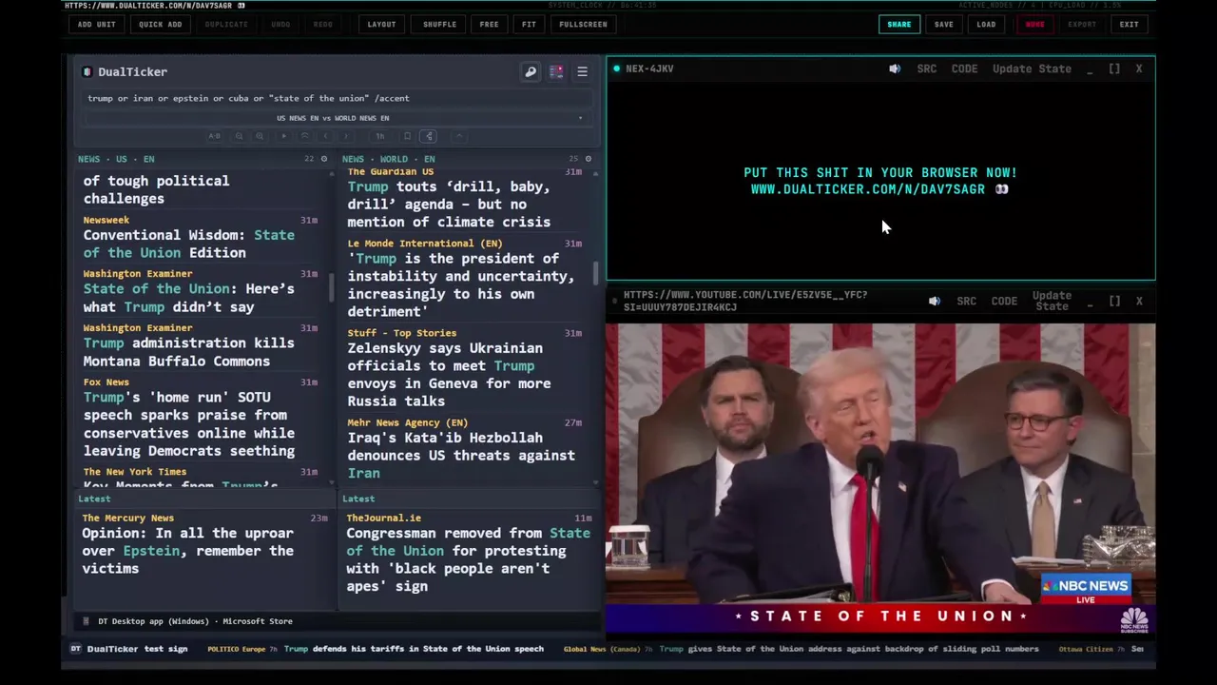Click the double-chevron icon in DualTicker controls
Viewport: 1217px width, 685px height.
coord(304,136)
